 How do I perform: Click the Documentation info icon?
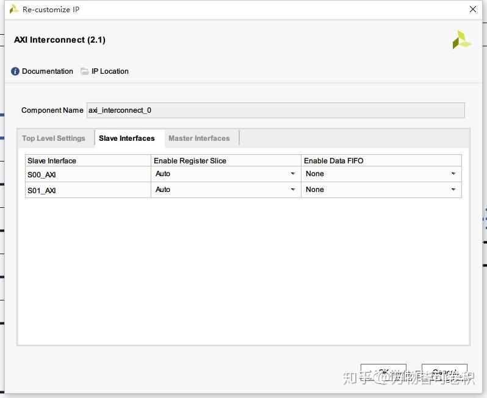click(x=15, y=71)
